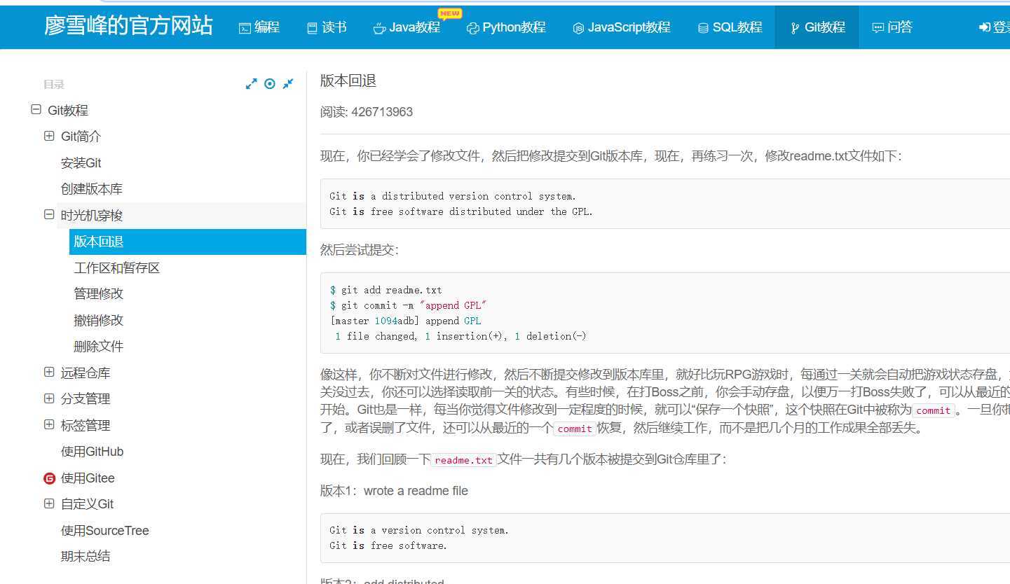This screenshot has width=1010, height=584.
Task: Click the JavaScript hexagon icon in navbar
Action: point(578,28)
